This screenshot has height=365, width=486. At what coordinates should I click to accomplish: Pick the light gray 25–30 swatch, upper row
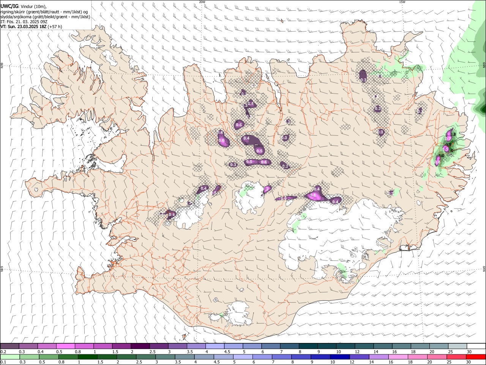tap(458, 346)
